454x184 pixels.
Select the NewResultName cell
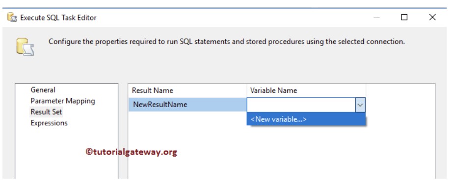187,105
